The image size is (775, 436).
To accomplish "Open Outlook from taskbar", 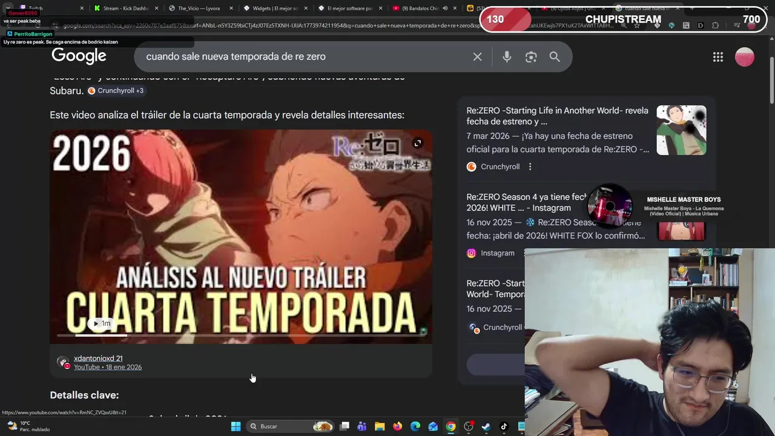I will (x=433, y=426).
